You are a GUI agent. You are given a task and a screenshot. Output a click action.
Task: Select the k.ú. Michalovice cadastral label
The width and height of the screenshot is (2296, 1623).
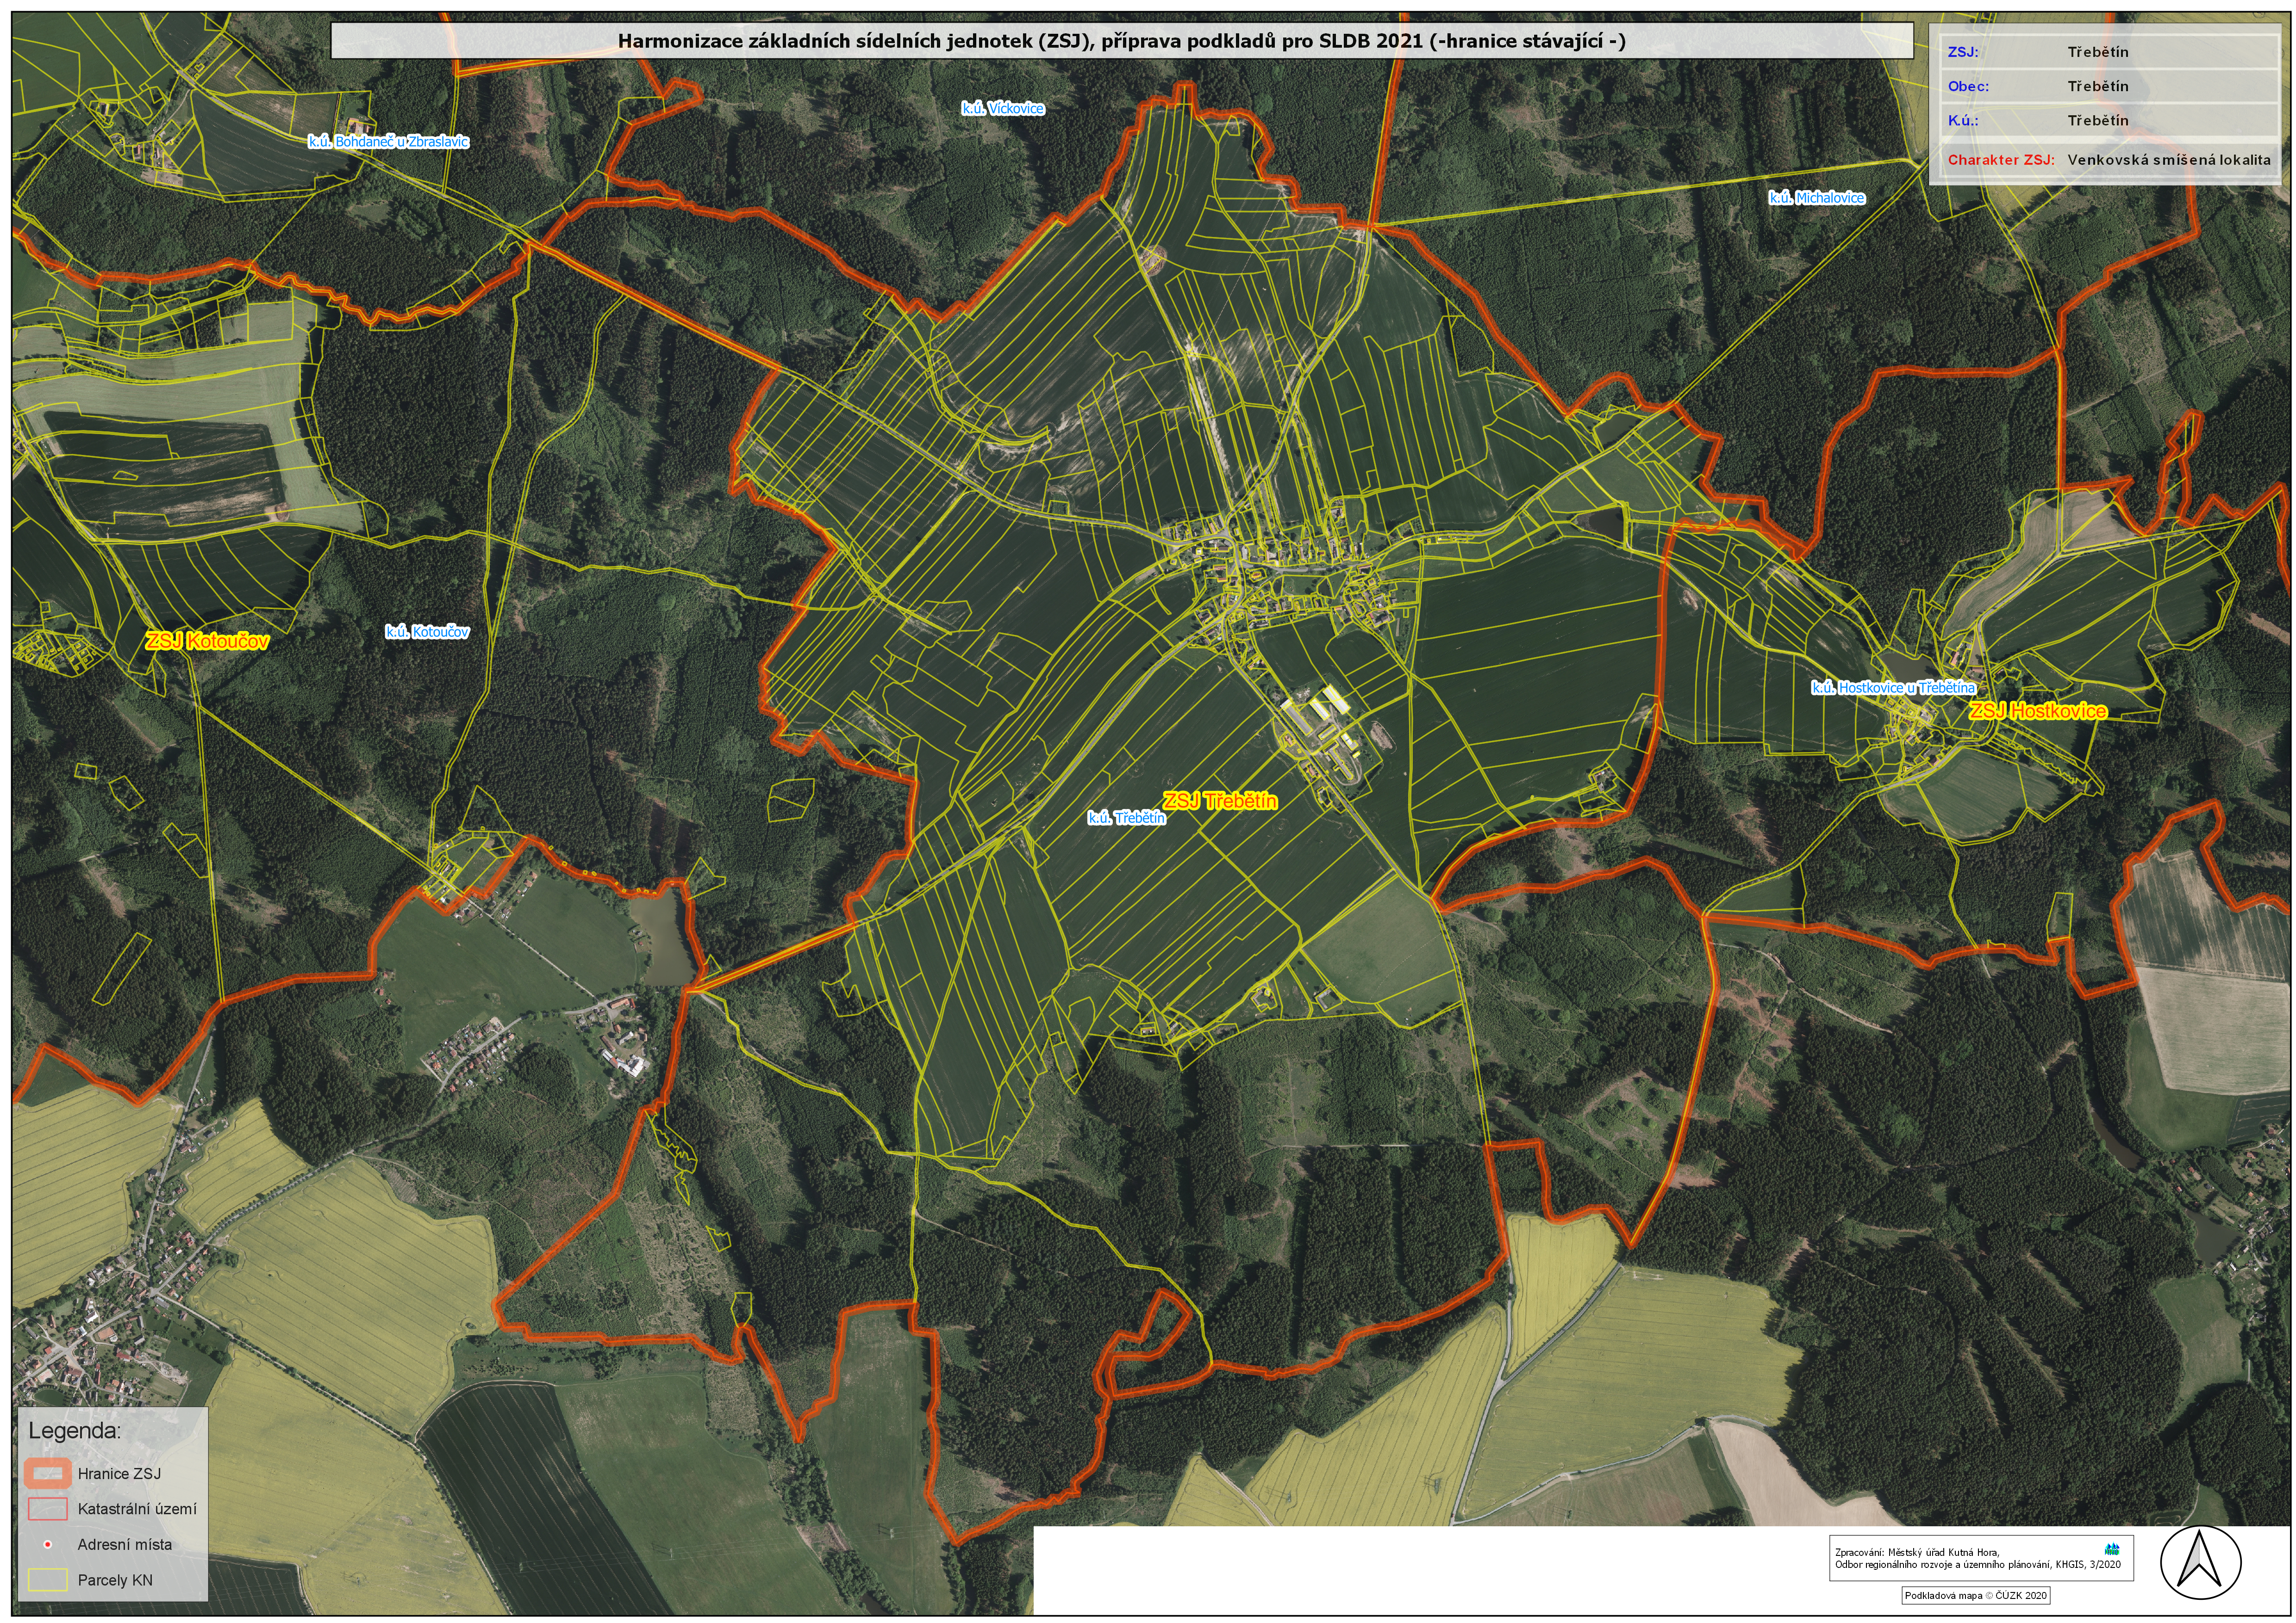pyautogui.click(x=1816, y=198)
